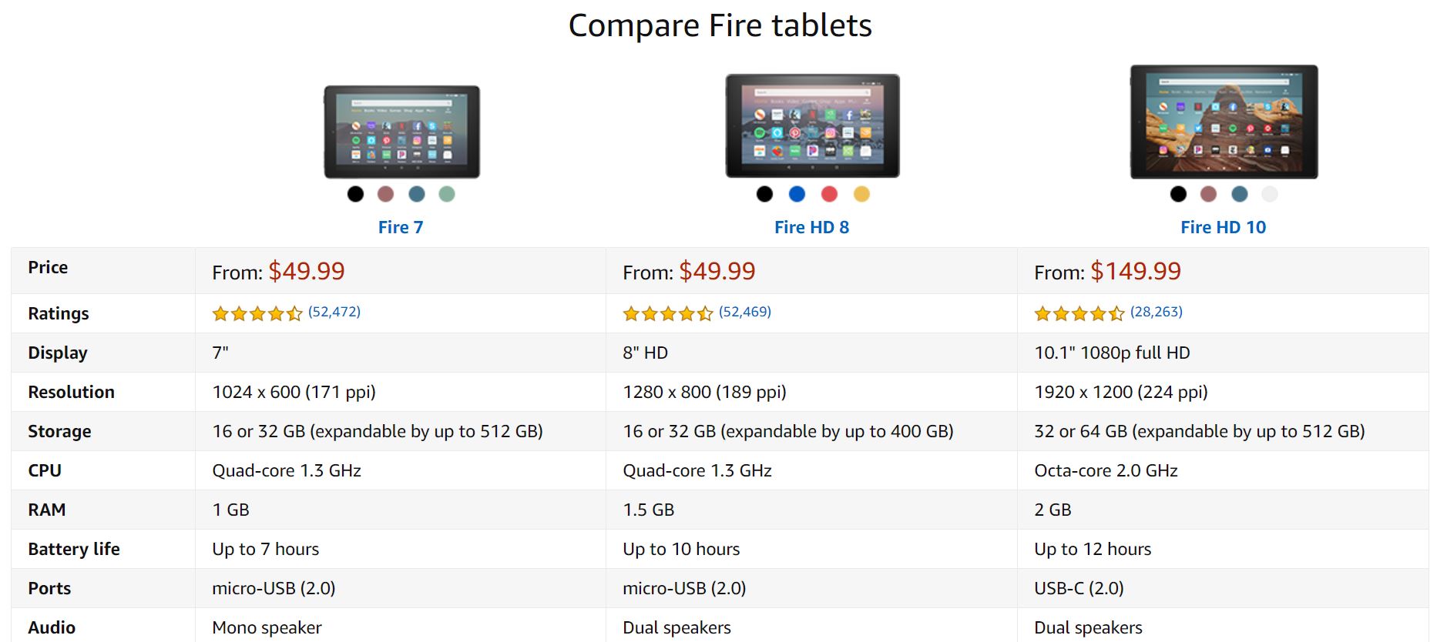View the 52,472 reviews for Fire 7

click(x=334, y=312)
